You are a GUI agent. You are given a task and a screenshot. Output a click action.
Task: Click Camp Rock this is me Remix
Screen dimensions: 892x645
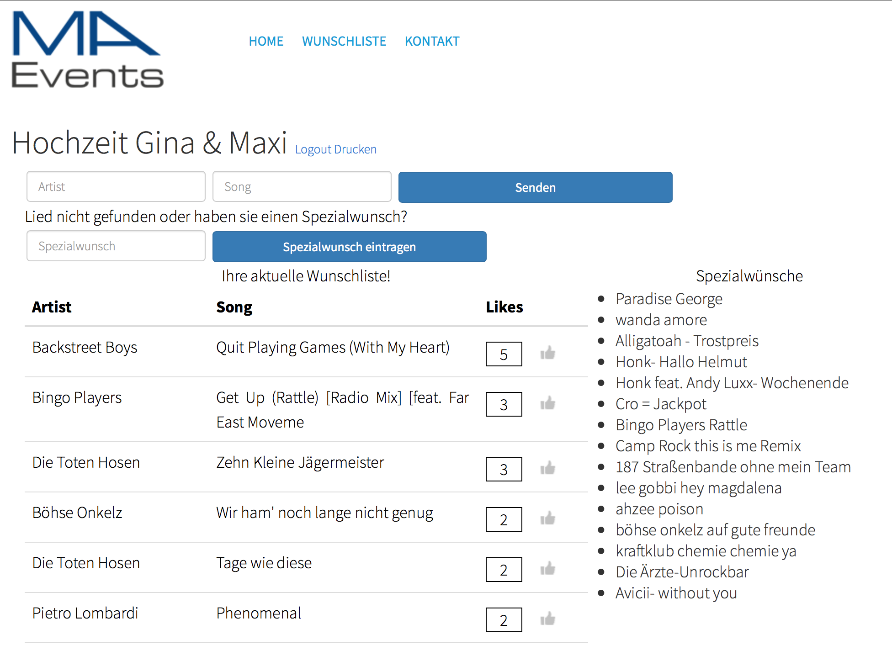(708, 446)
